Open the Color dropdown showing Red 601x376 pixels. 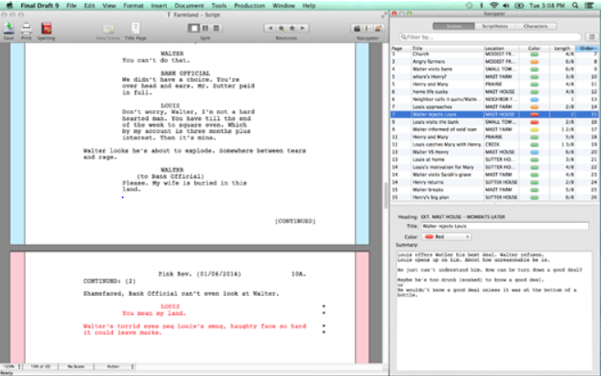pyautogui.click(x=447, y=237)
